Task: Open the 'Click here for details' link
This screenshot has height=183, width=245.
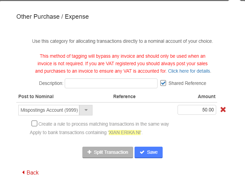Action: [189, 71]
